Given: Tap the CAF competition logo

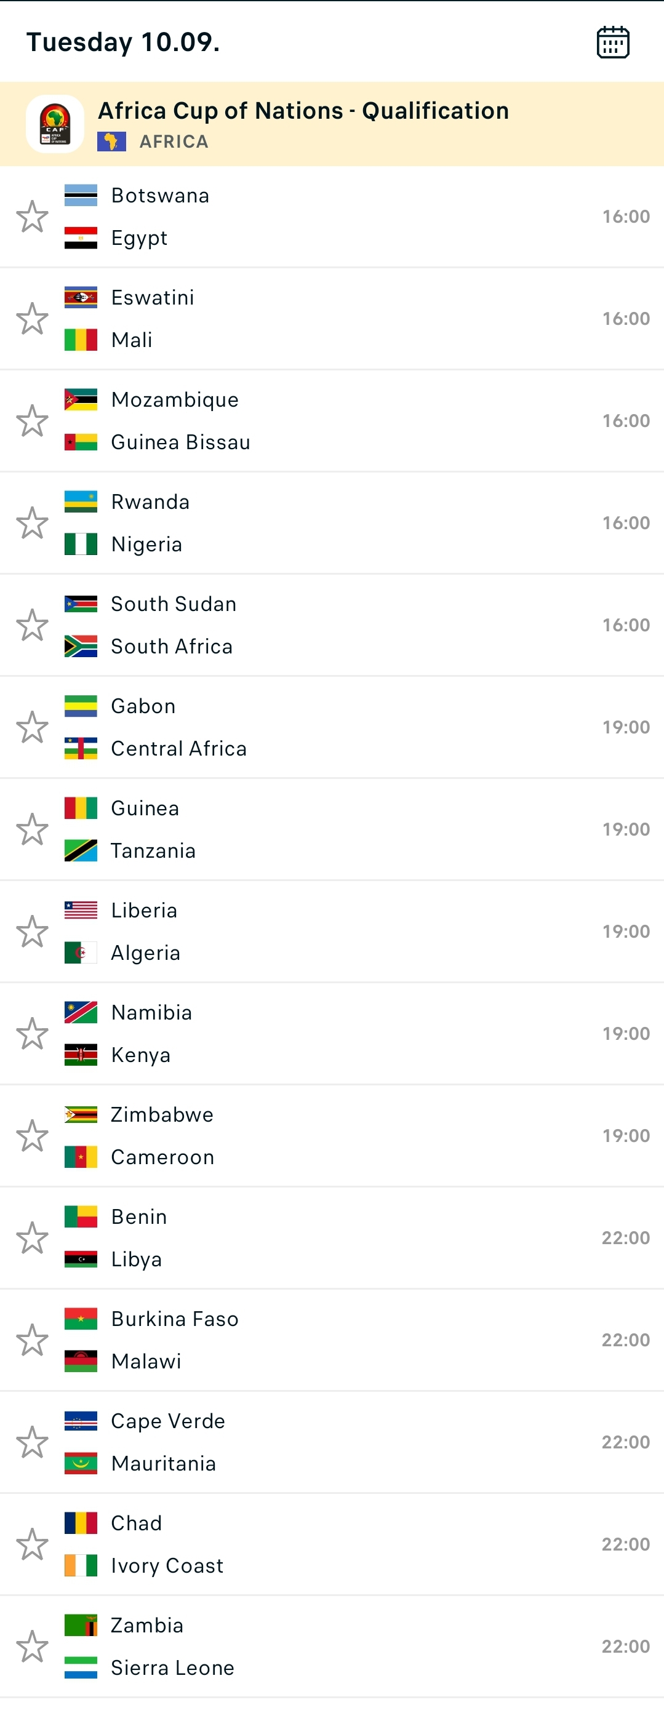Looking at the screenshot, I should pyautogui.click(x=55, y=124).
